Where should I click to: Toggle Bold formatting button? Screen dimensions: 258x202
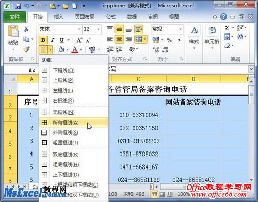pos(43,40)
